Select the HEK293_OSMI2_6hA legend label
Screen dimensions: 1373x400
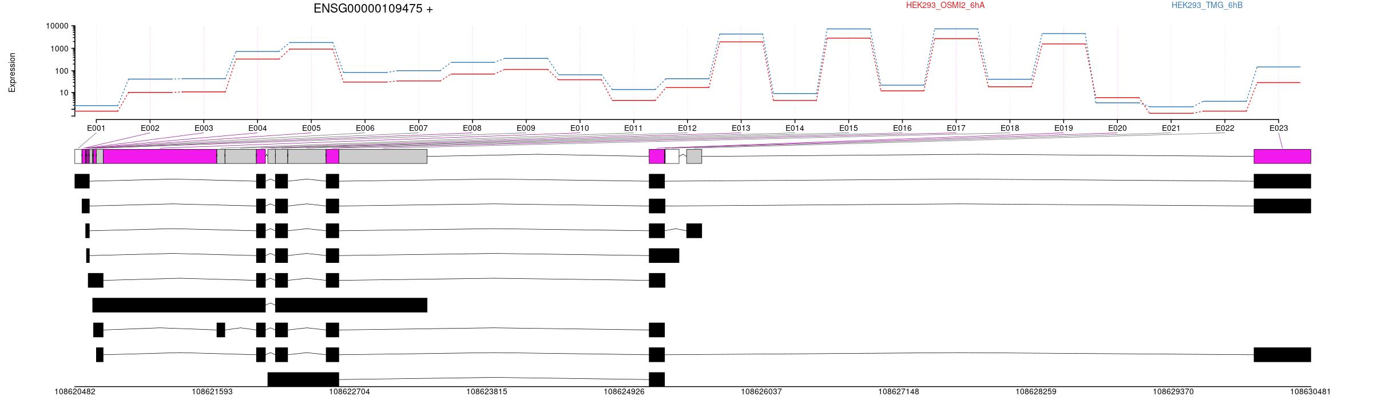point(945,5)
